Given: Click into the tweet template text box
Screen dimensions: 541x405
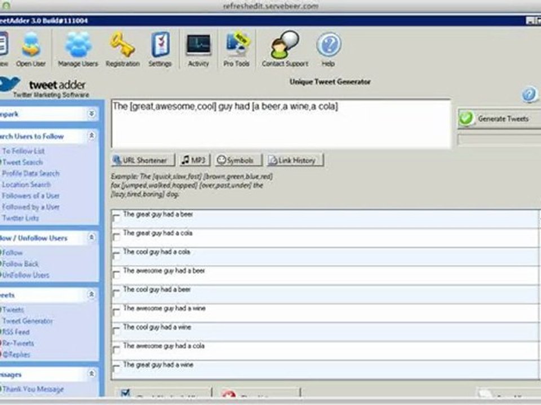Looking at the screenshot, I should click(281, 124).
